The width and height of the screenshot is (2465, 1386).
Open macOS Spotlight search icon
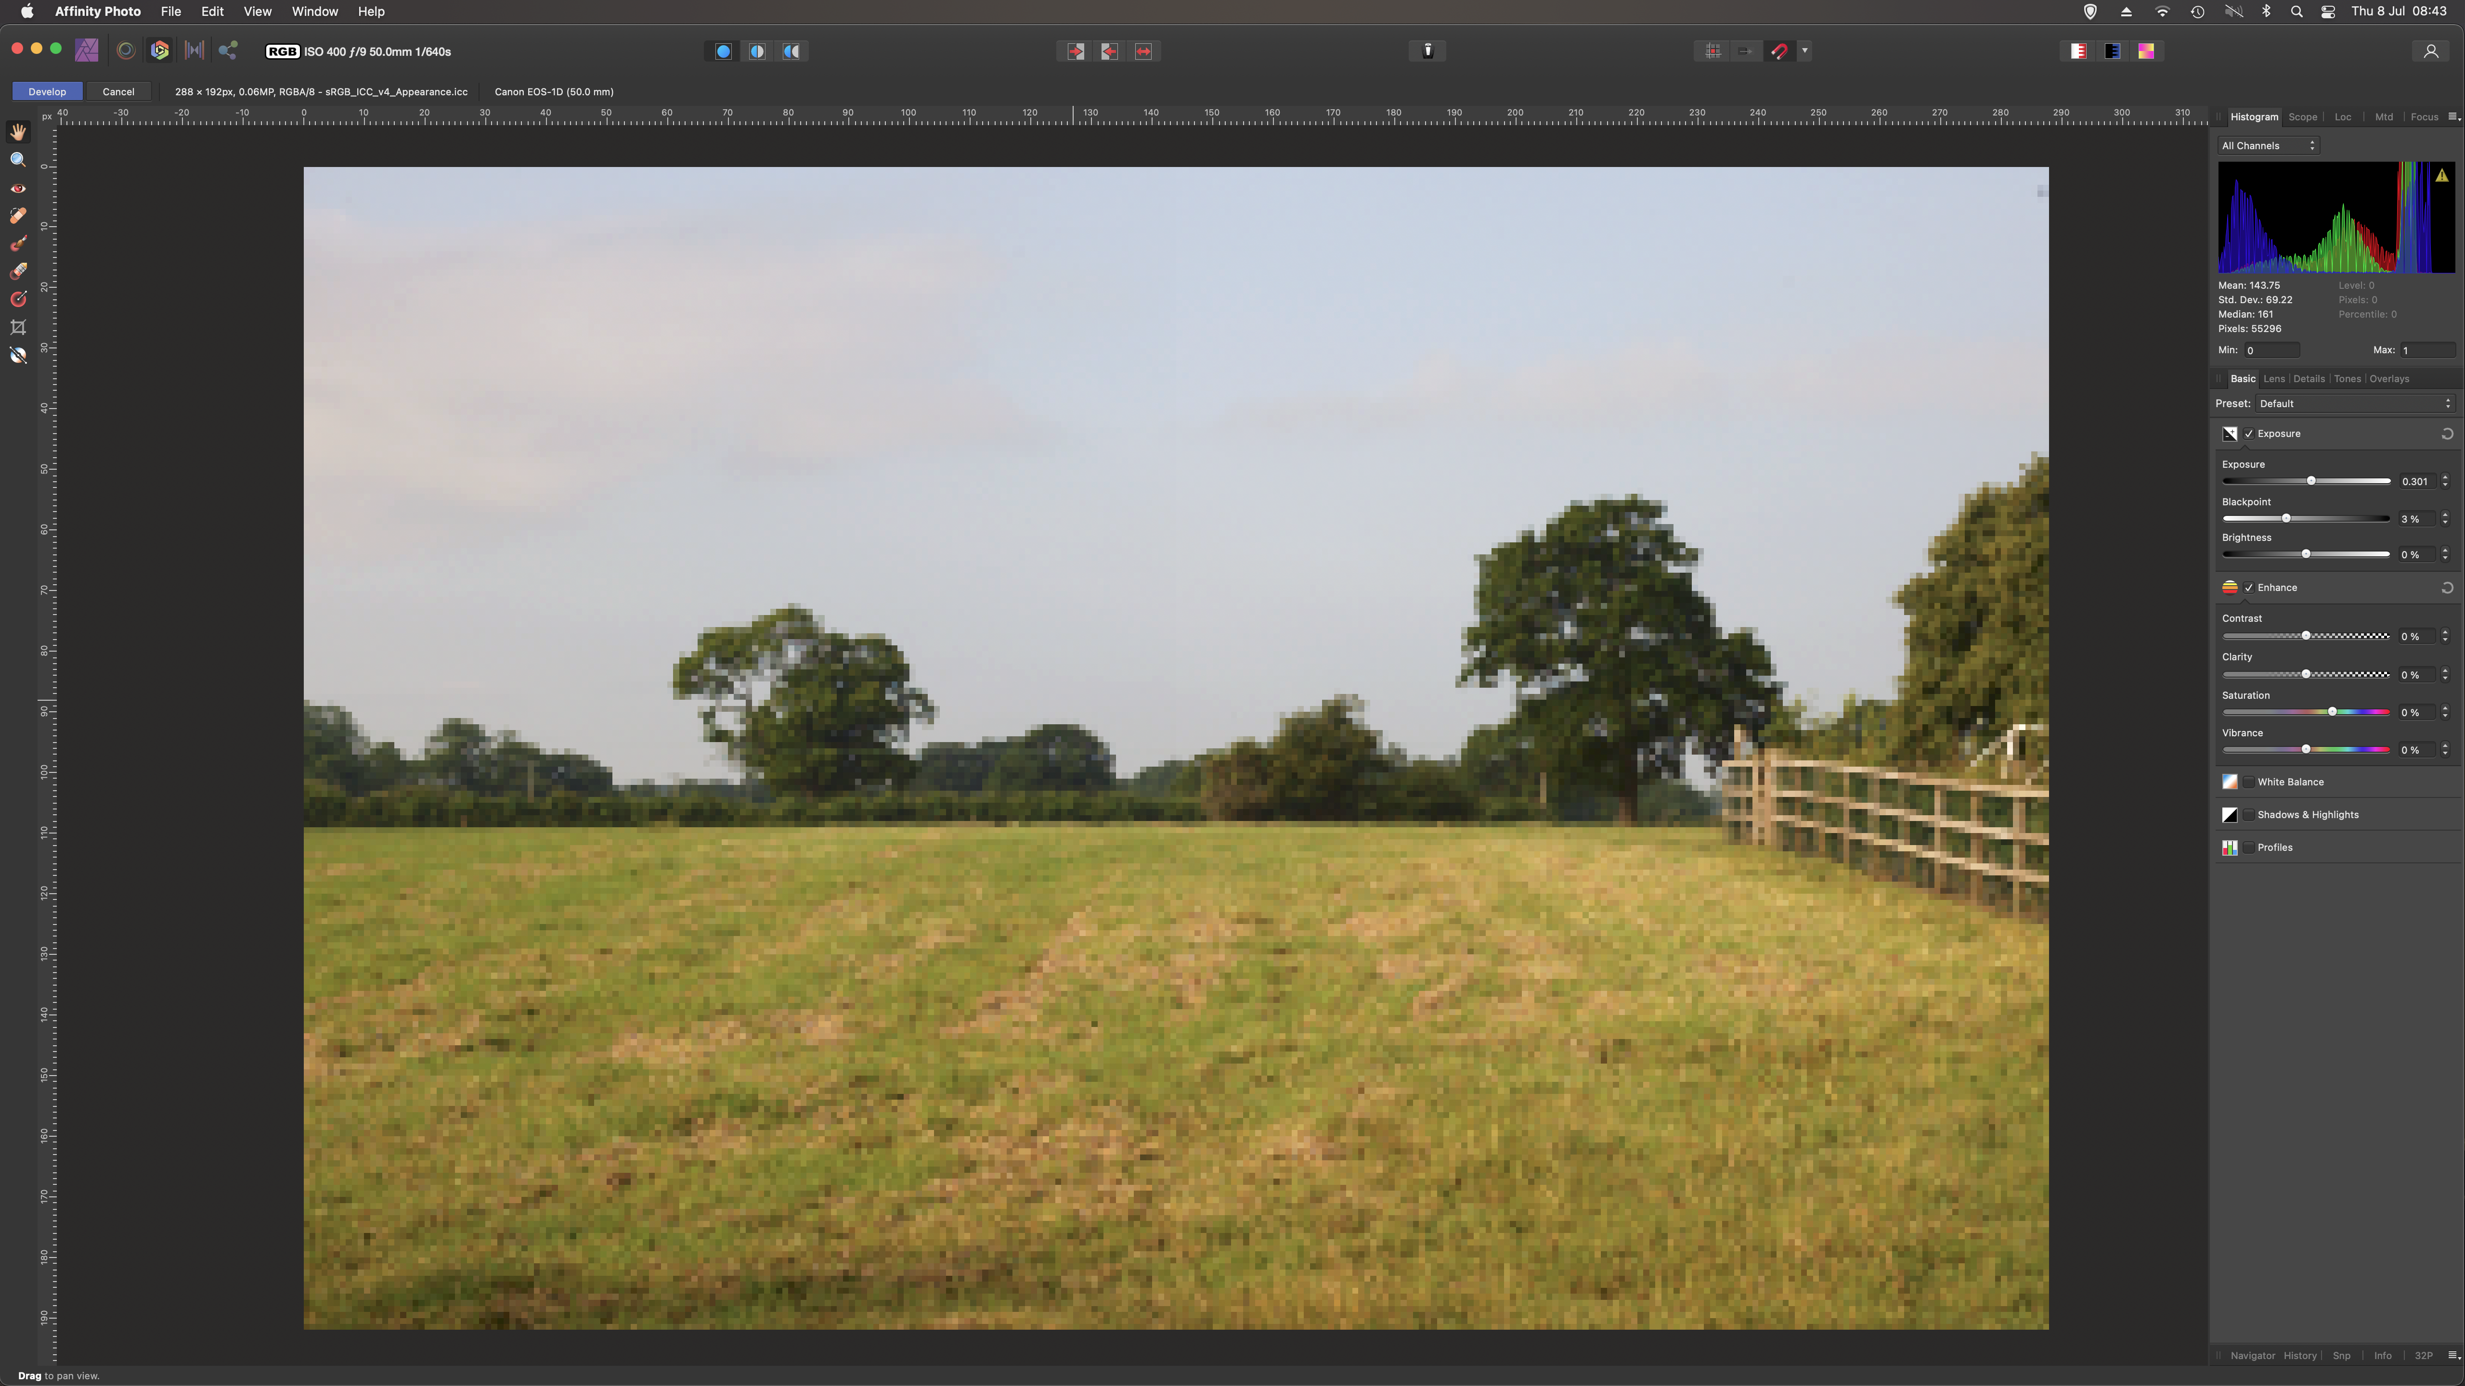[2296, 12]
